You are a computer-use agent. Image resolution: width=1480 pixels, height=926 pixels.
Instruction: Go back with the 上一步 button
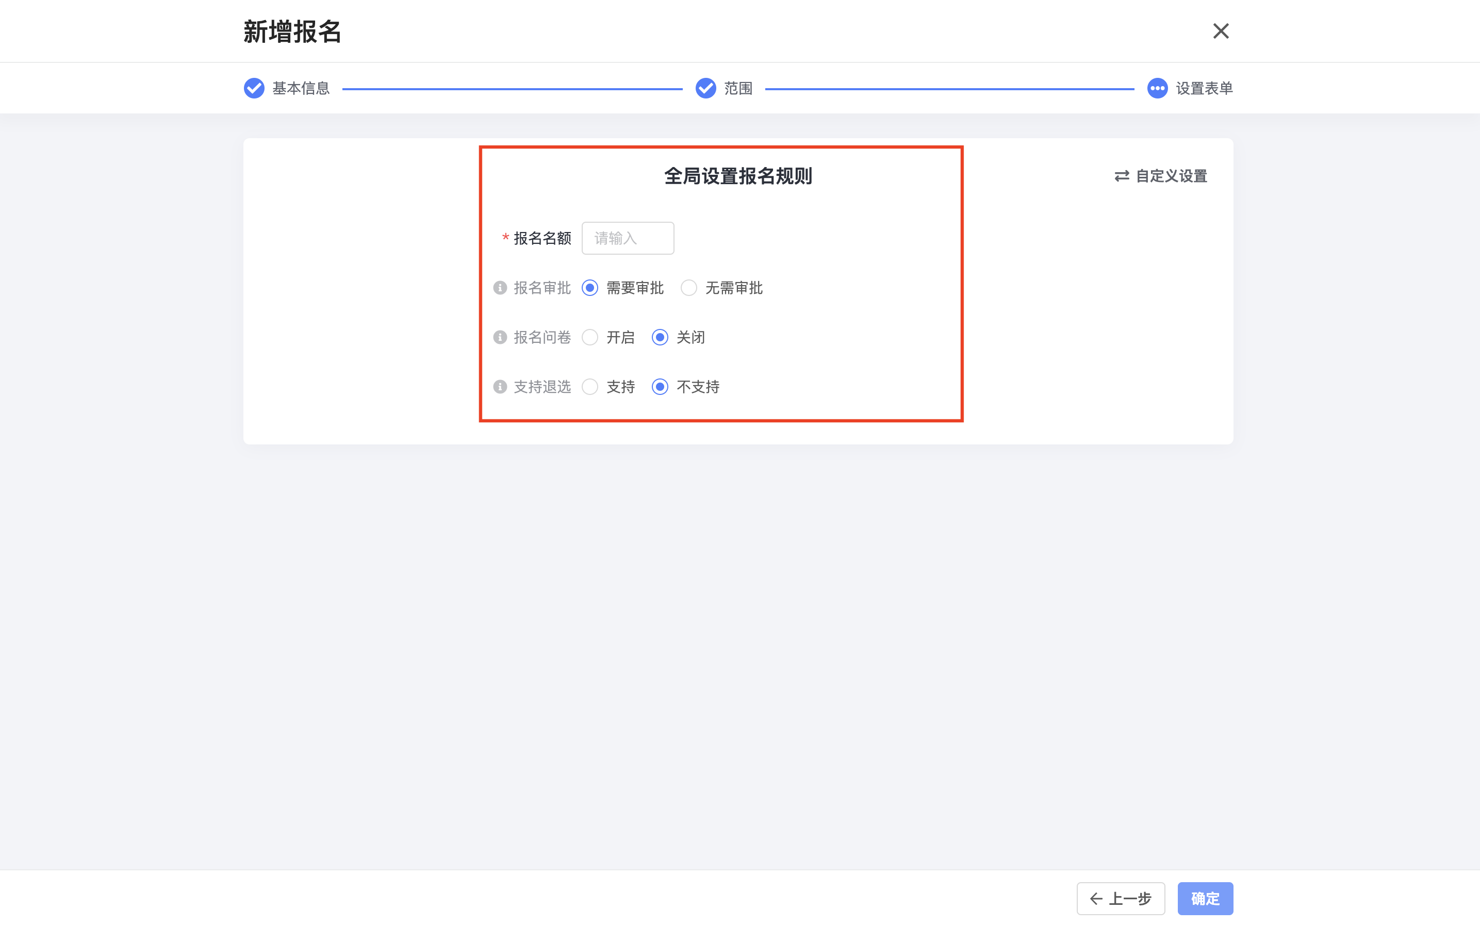[1121, 899]
